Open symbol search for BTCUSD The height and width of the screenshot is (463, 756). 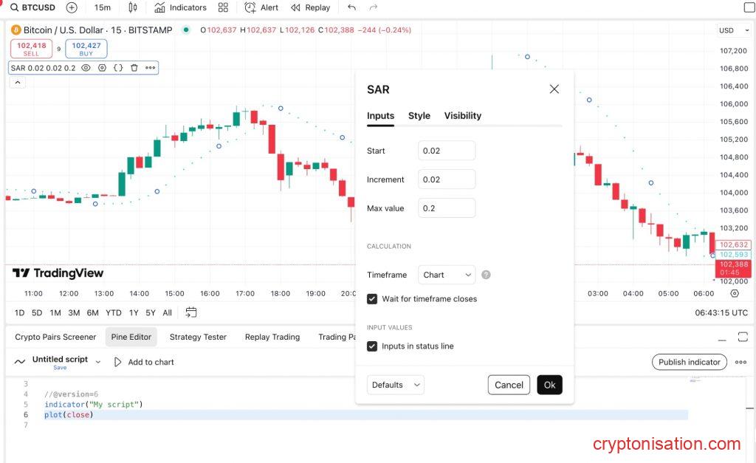pos(32,7)
